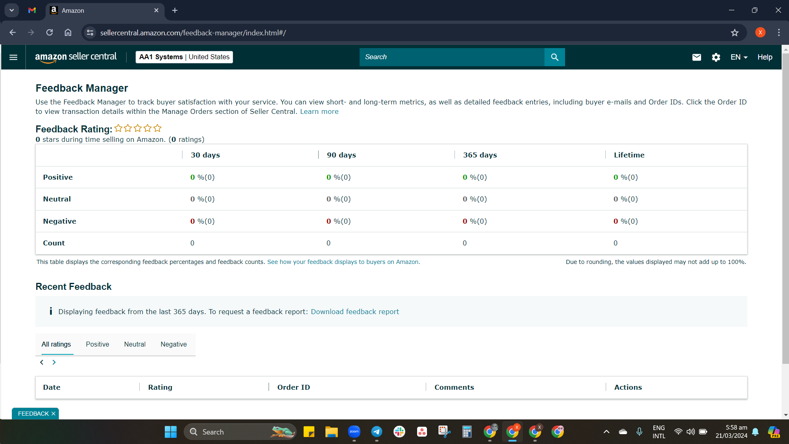This screenshot has width=789, height=444.
Task: Open File Explorer from the taskbar
Action: [331, 432]
